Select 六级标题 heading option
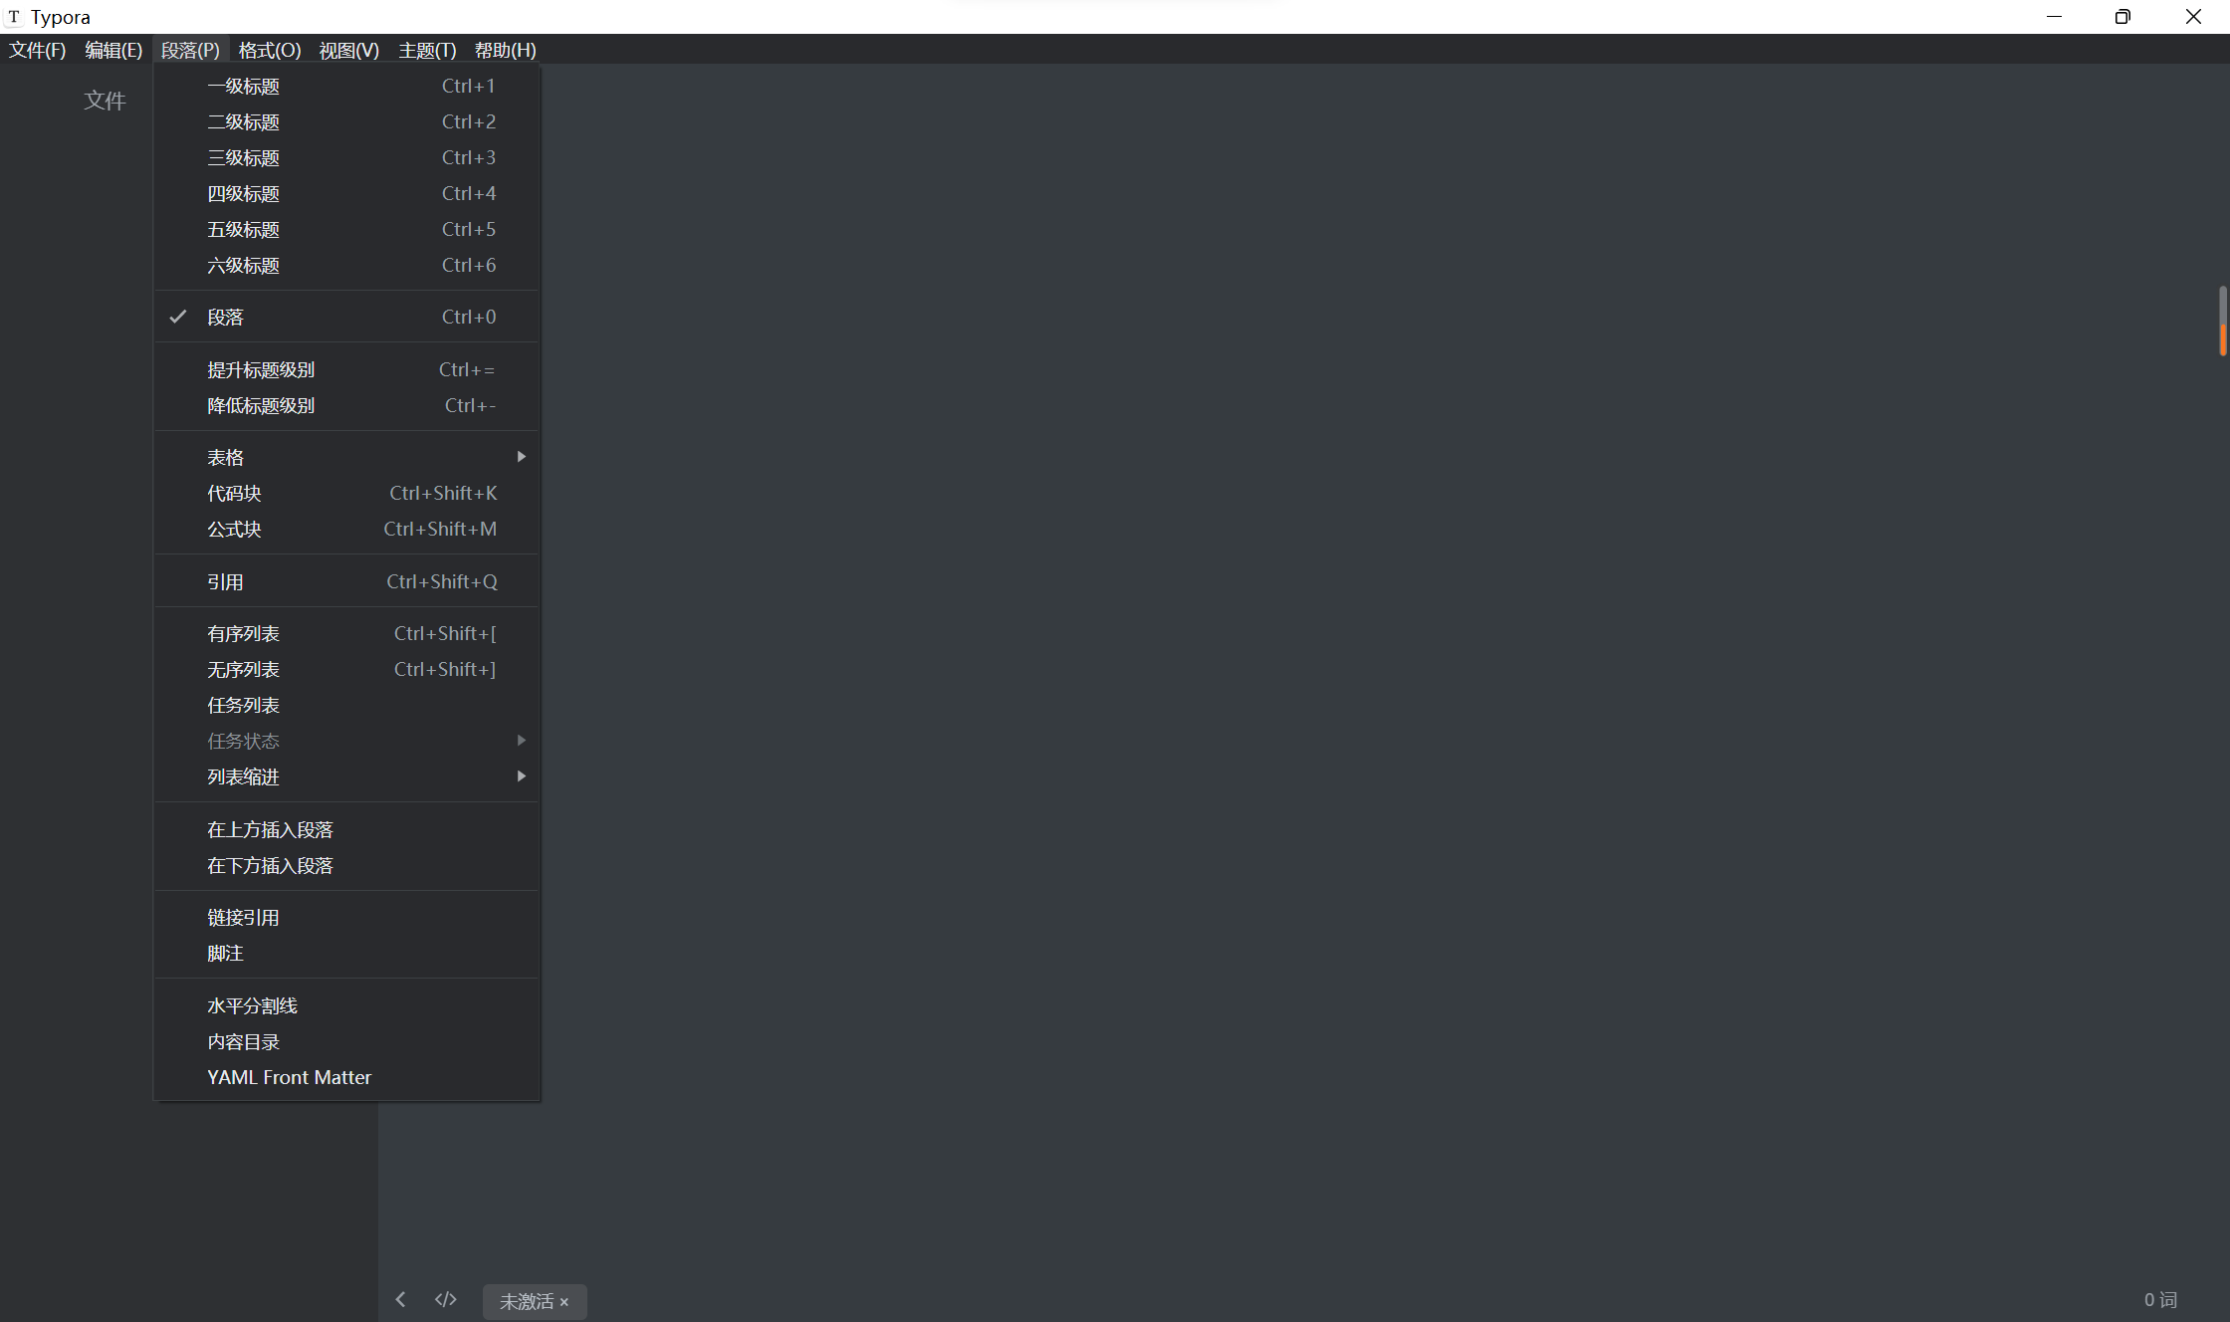2230x1322 pixels. tap(346, 265)
